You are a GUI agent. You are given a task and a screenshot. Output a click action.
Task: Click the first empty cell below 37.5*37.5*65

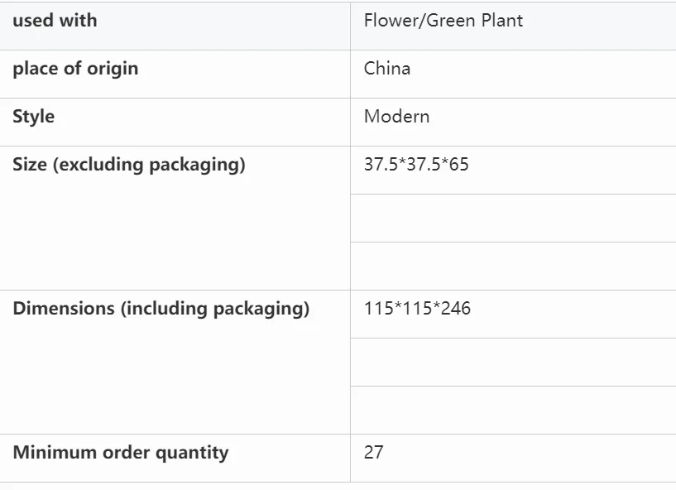pyautogui.click(x=513, y=219)
